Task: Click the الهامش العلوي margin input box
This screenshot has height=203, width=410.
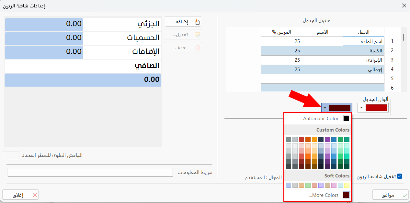Action: coord(11,155)
